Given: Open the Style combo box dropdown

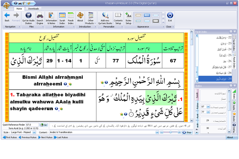Looking at the screenshot, I should pyautogui.click(x=34, y=132).
